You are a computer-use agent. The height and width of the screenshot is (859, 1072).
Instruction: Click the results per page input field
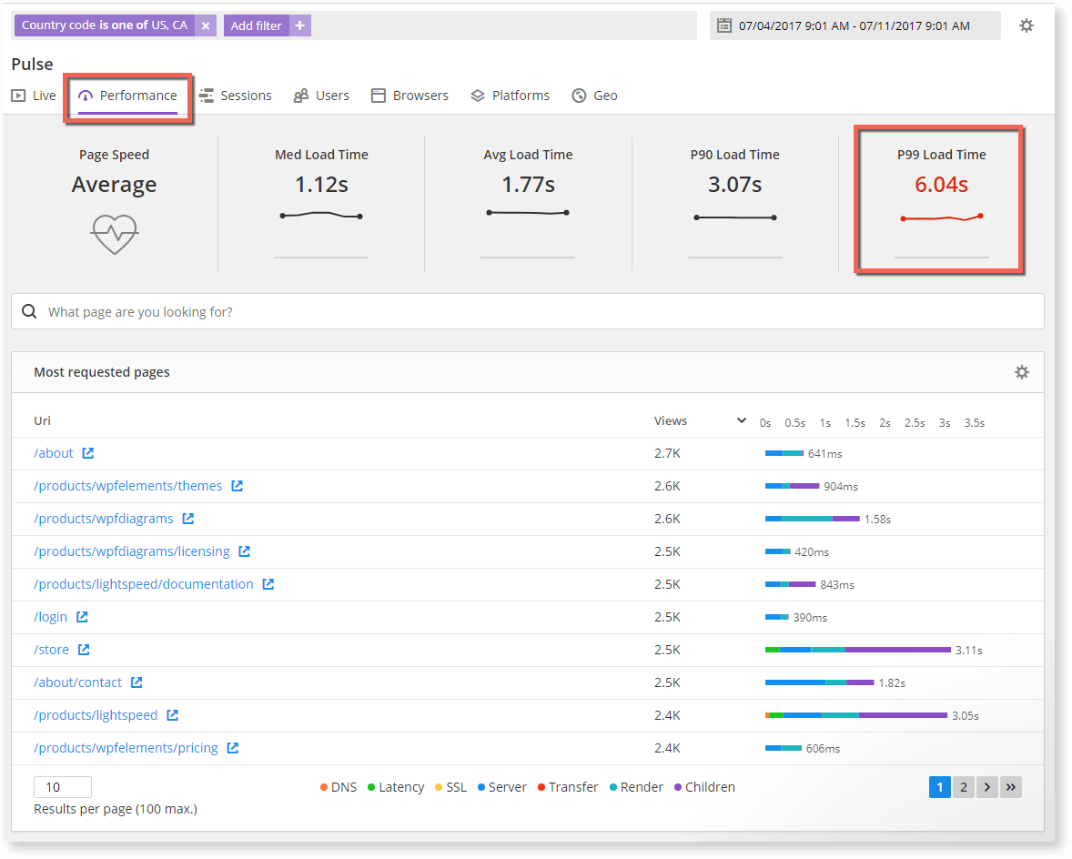click(62, 786)
